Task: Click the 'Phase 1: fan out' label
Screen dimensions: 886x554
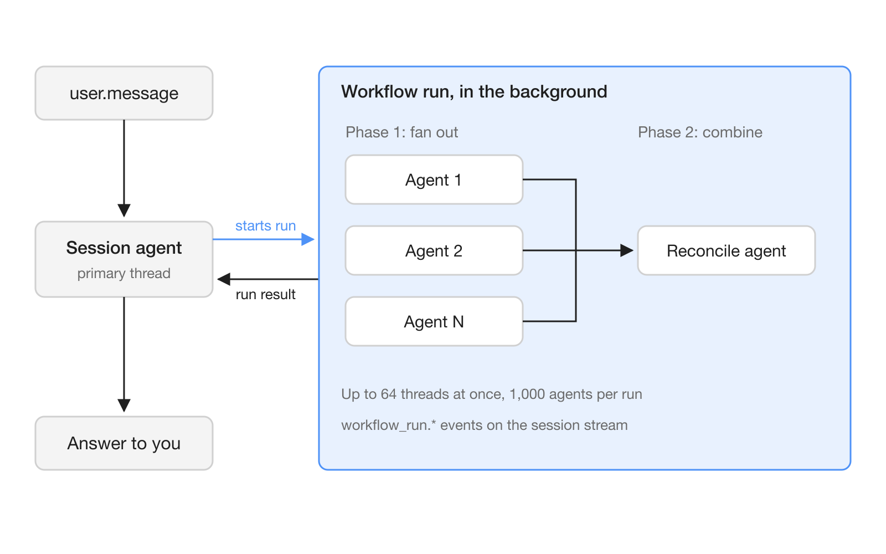Action: [x=401, y=132]
